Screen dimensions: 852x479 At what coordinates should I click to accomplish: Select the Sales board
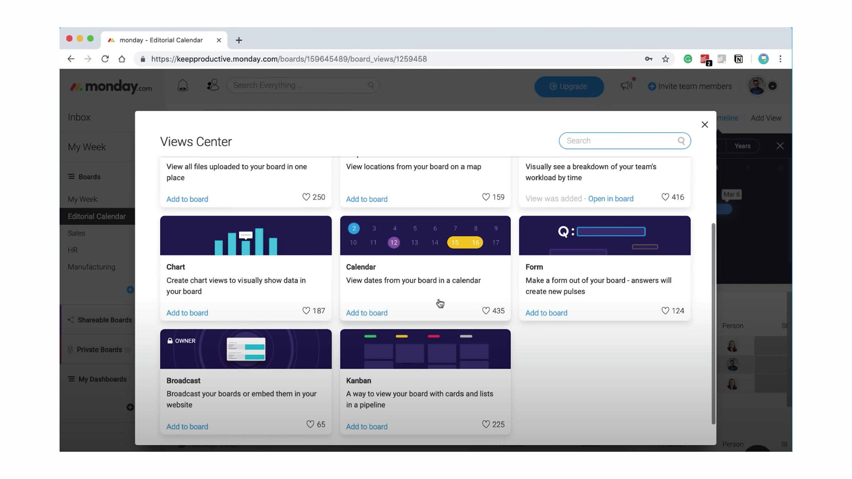click(76, 233)
